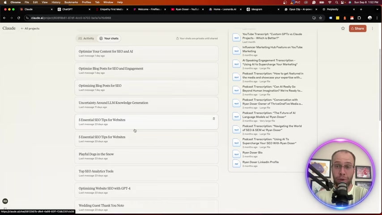Click the claude.ai address bar
Image resolution: width=382 pixels, height=215 pixels.
(x=168, y=18)
